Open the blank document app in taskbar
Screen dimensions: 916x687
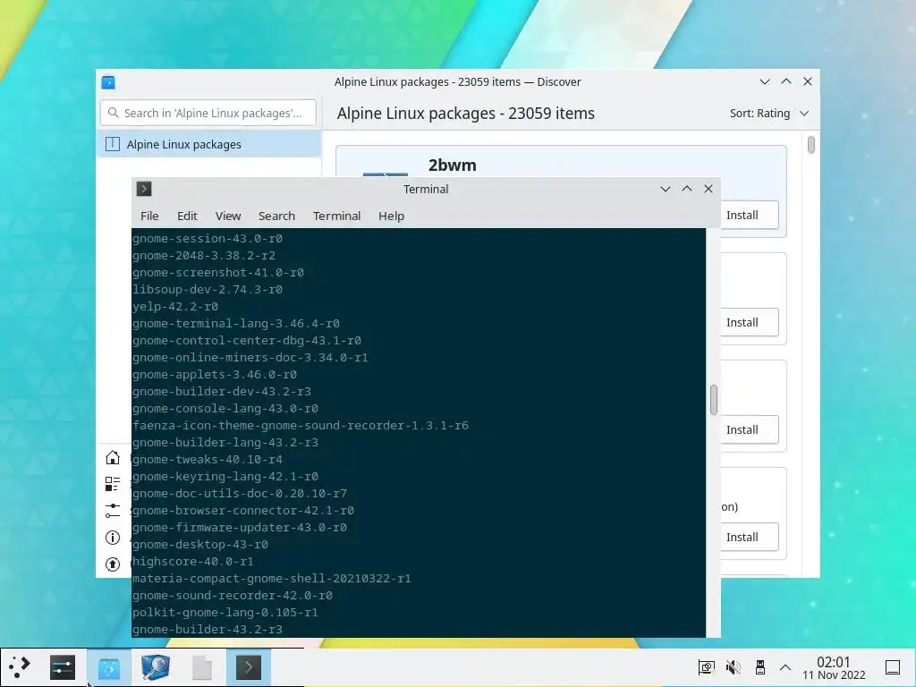pyautogui.click(x=202, y=667)
